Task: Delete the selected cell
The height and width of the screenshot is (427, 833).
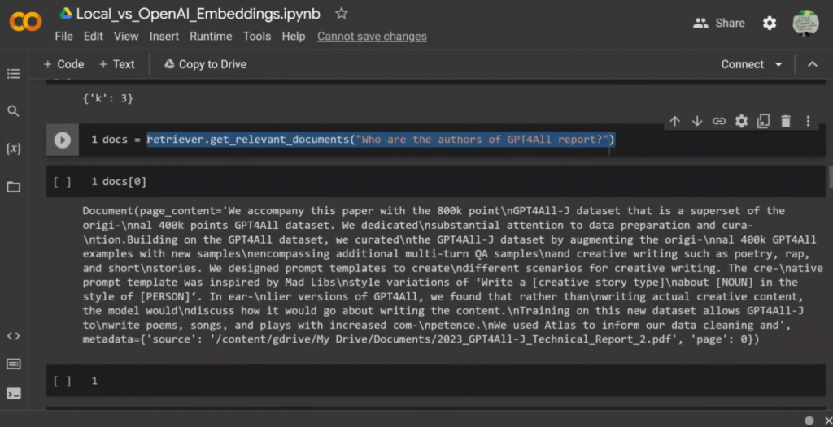Action: click(x=786, y=121)
